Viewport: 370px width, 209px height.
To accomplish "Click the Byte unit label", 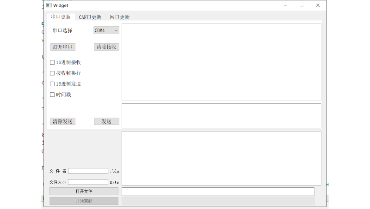I will [114, 182].
